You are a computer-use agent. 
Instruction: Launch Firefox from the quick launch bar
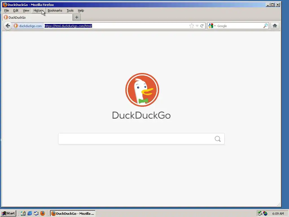coord(43,214)
